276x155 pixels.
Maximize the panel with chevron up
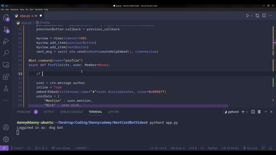pyautogui.click(x=266, y=112)
